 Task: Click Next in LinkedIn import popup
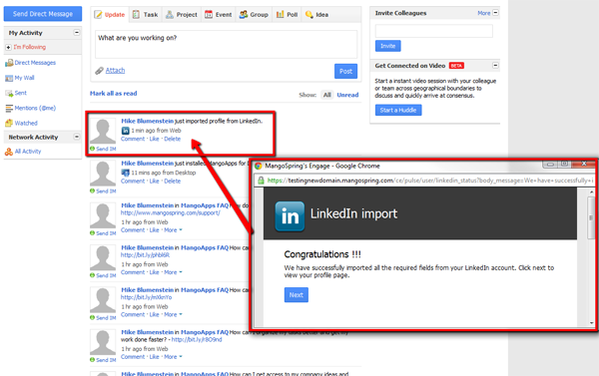(297, 295)
